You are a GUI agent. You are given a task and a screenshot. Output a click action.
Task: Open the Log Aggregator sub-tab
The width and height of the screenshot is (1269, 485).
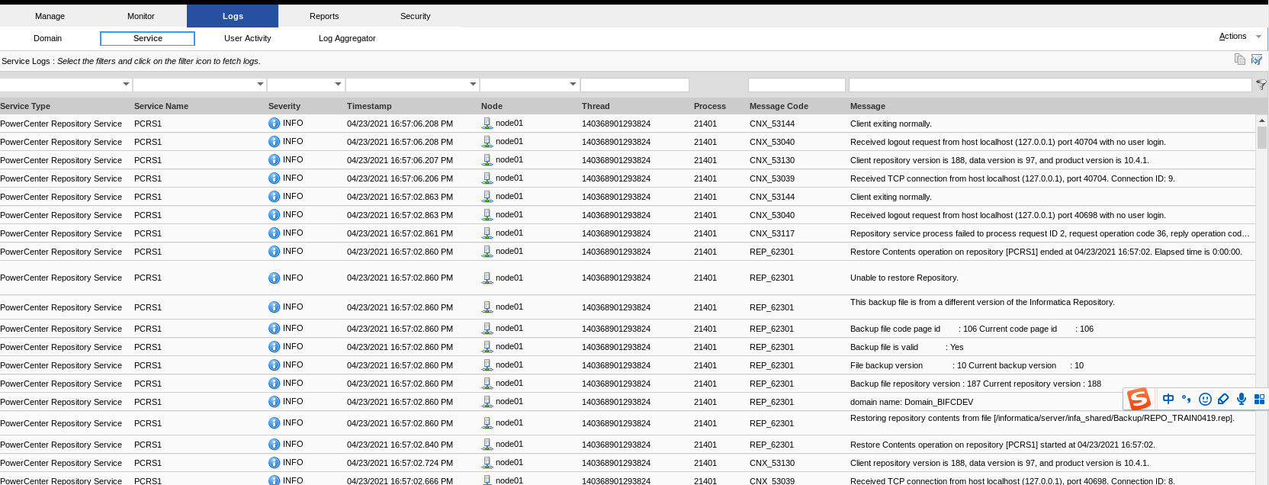[347, 38]
